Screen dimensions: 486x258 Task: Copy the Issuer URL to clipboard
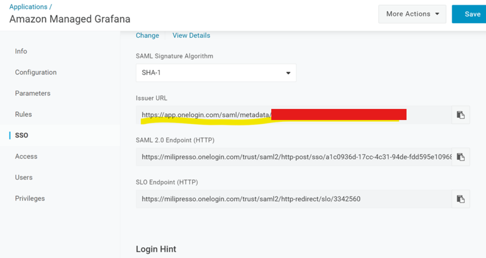(x=461, y=115)
